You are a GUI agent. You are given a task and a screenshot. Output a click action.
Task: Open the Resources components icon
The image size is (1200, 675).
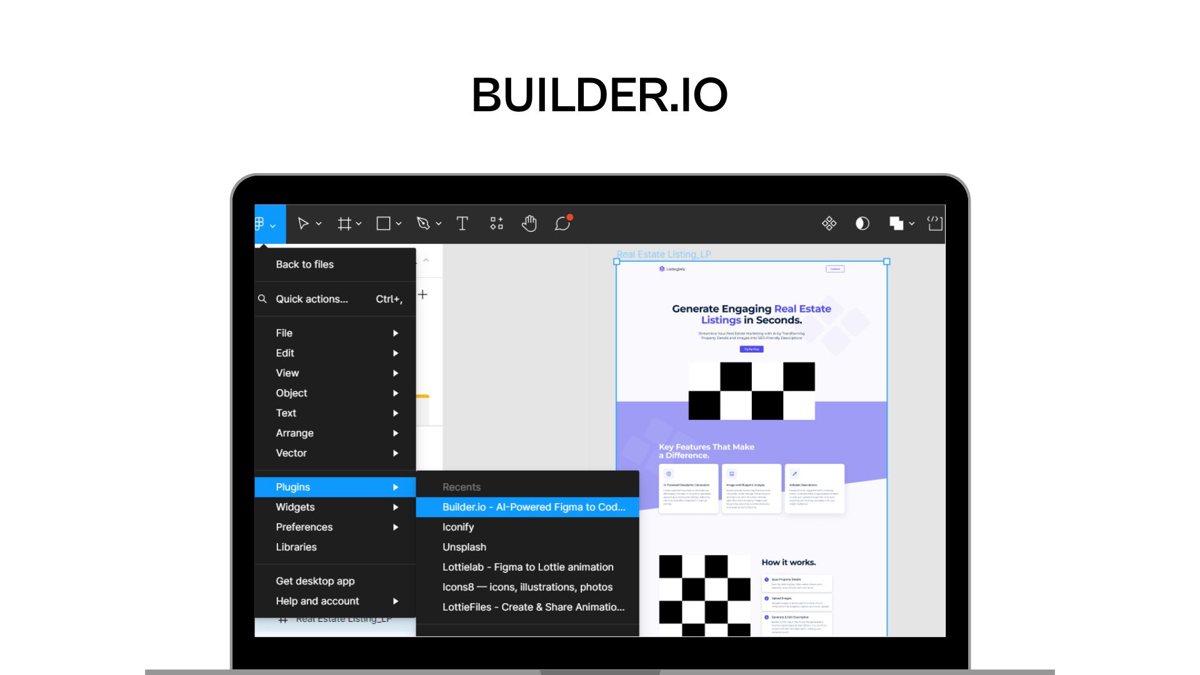coord(496,224)
